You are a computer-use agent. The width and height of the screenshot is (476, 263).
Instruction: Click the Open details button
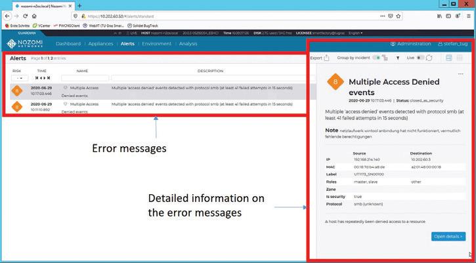(448, 236)
